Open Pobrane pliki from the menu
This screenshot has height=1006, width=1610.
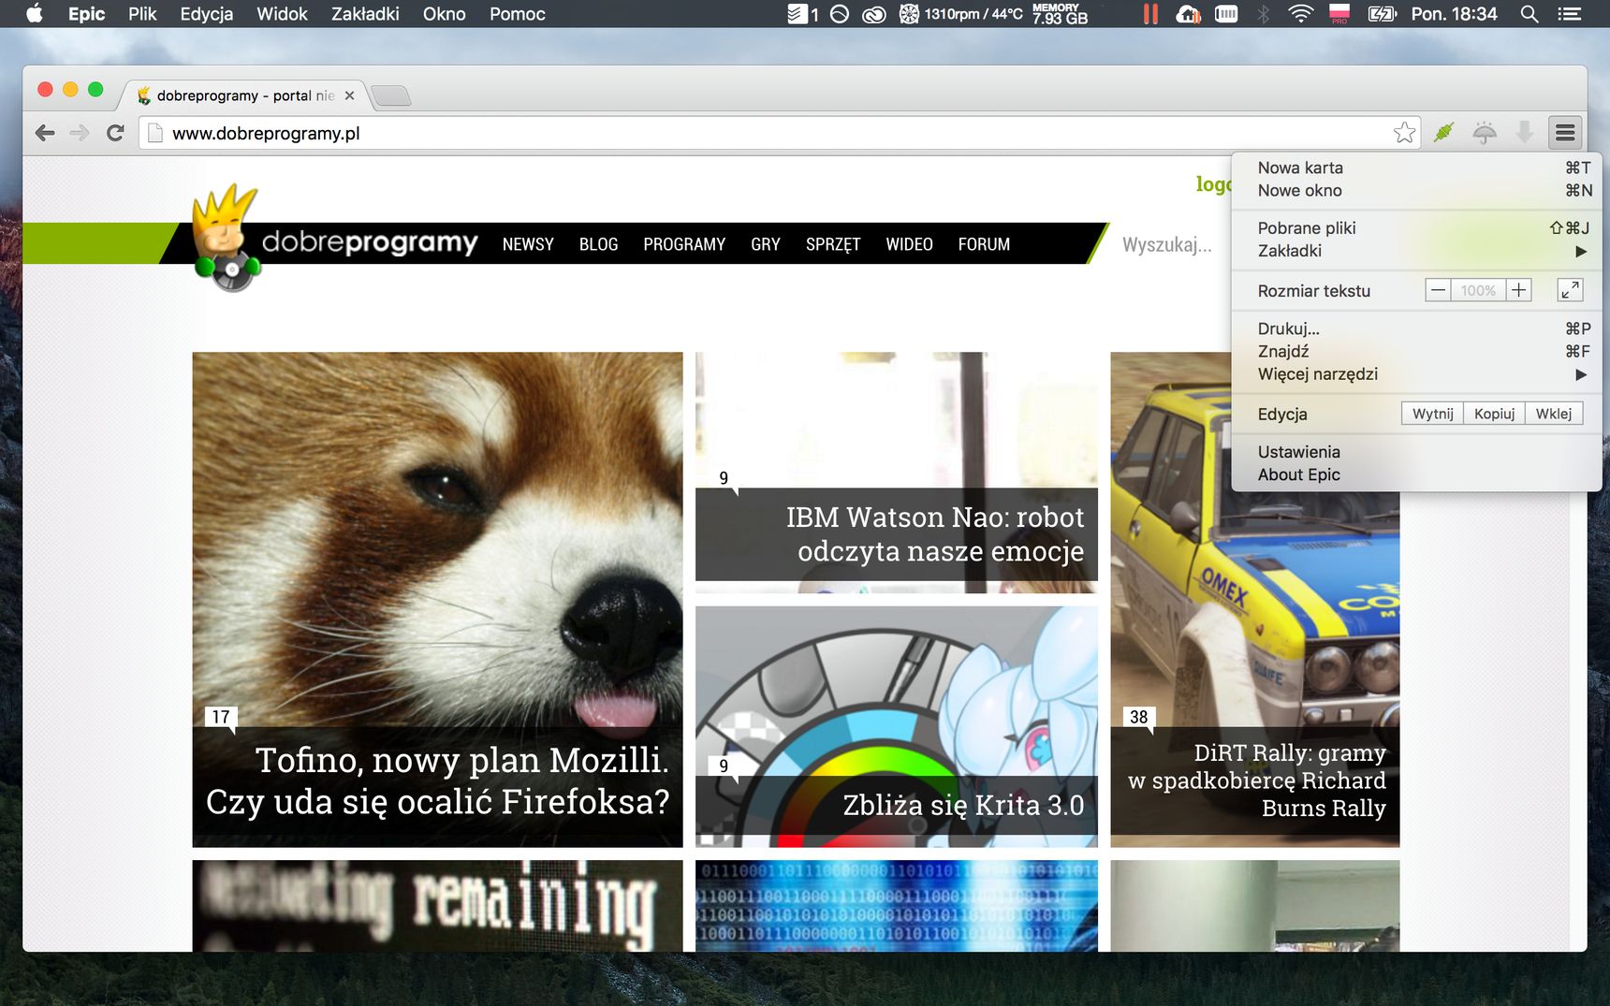(1416, 227)
